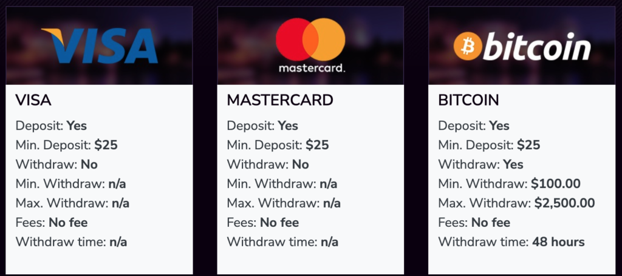Image resolution: width=622 pixels, height=276 pixels.
Task: Click the white bitcoin wordmark text
Action: (537, 47)
